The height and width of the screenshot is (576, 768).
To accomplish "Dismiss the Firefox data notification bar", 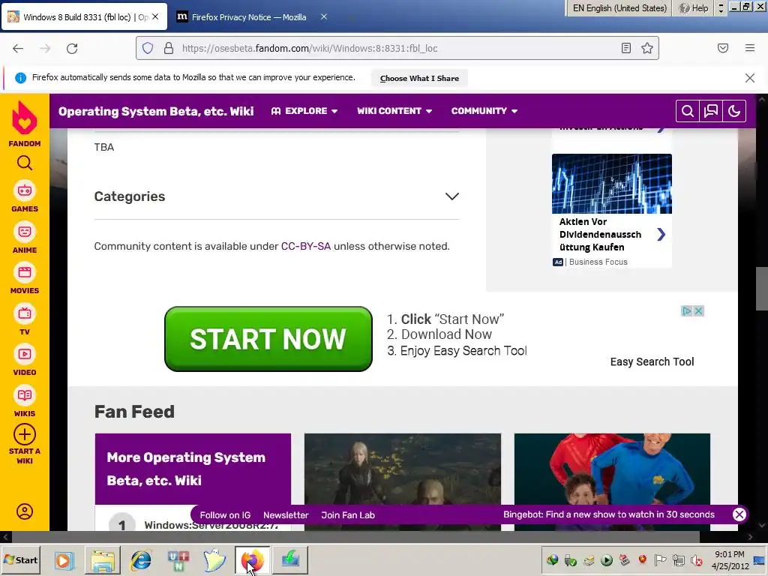I will 750,78.
